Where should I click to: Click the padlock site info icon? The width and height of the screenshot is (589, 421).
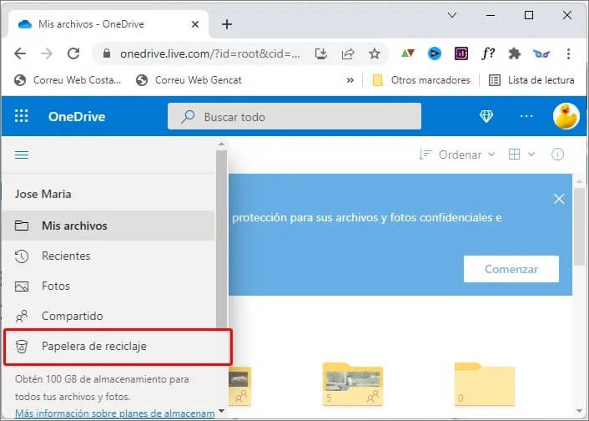point(107,53)
